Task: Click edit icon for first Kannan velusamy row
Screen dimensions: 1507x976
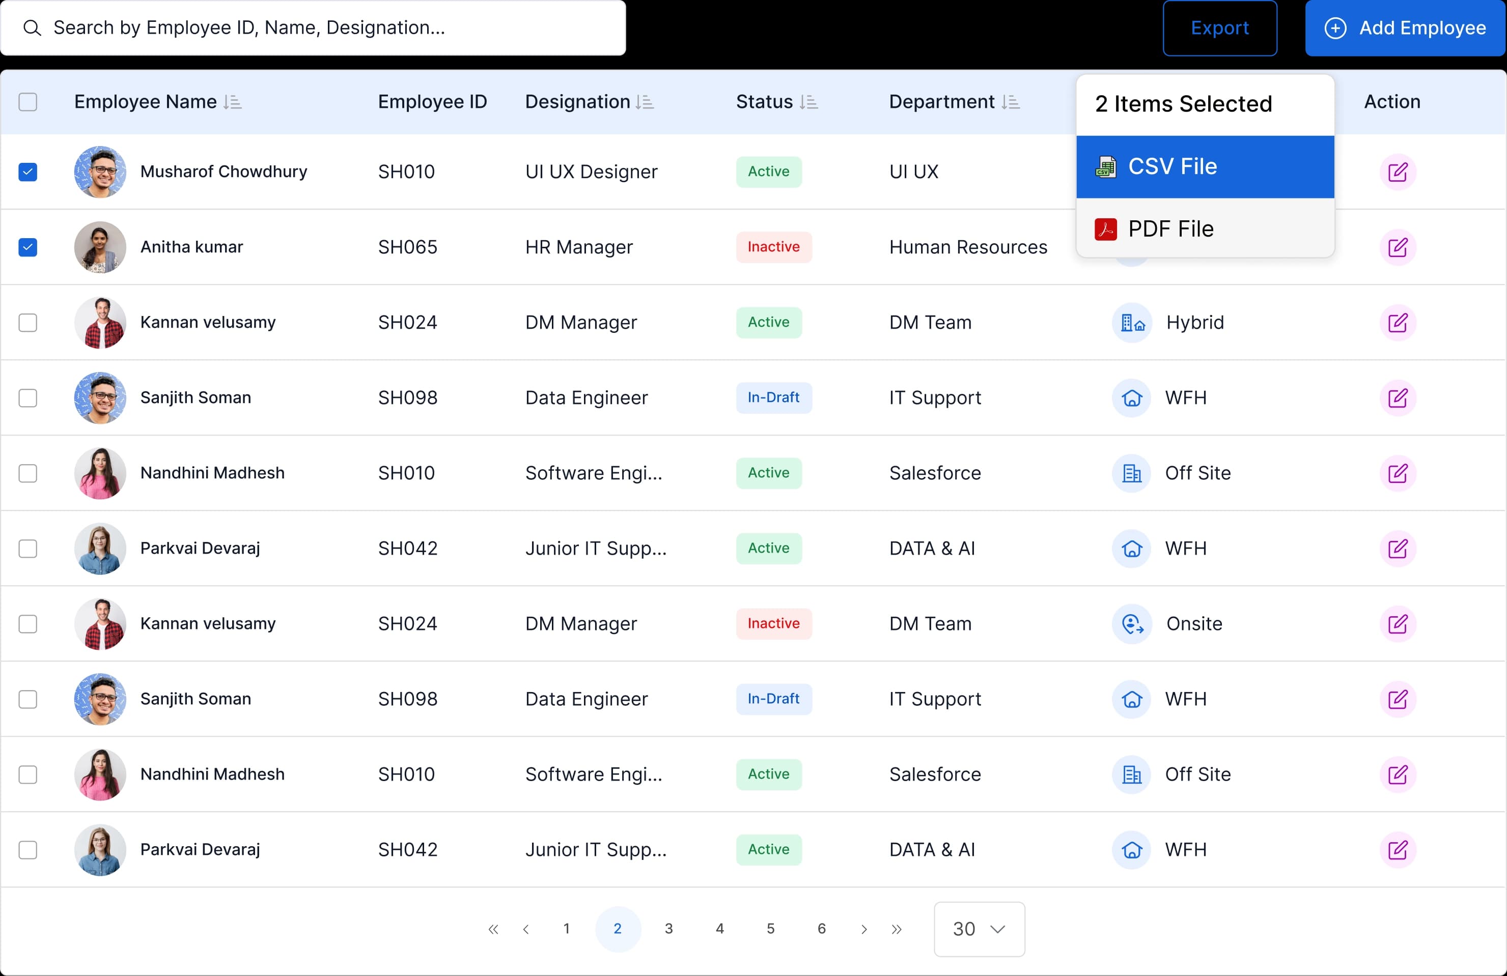Action: pyautogui.click(x=1397, y=322)
